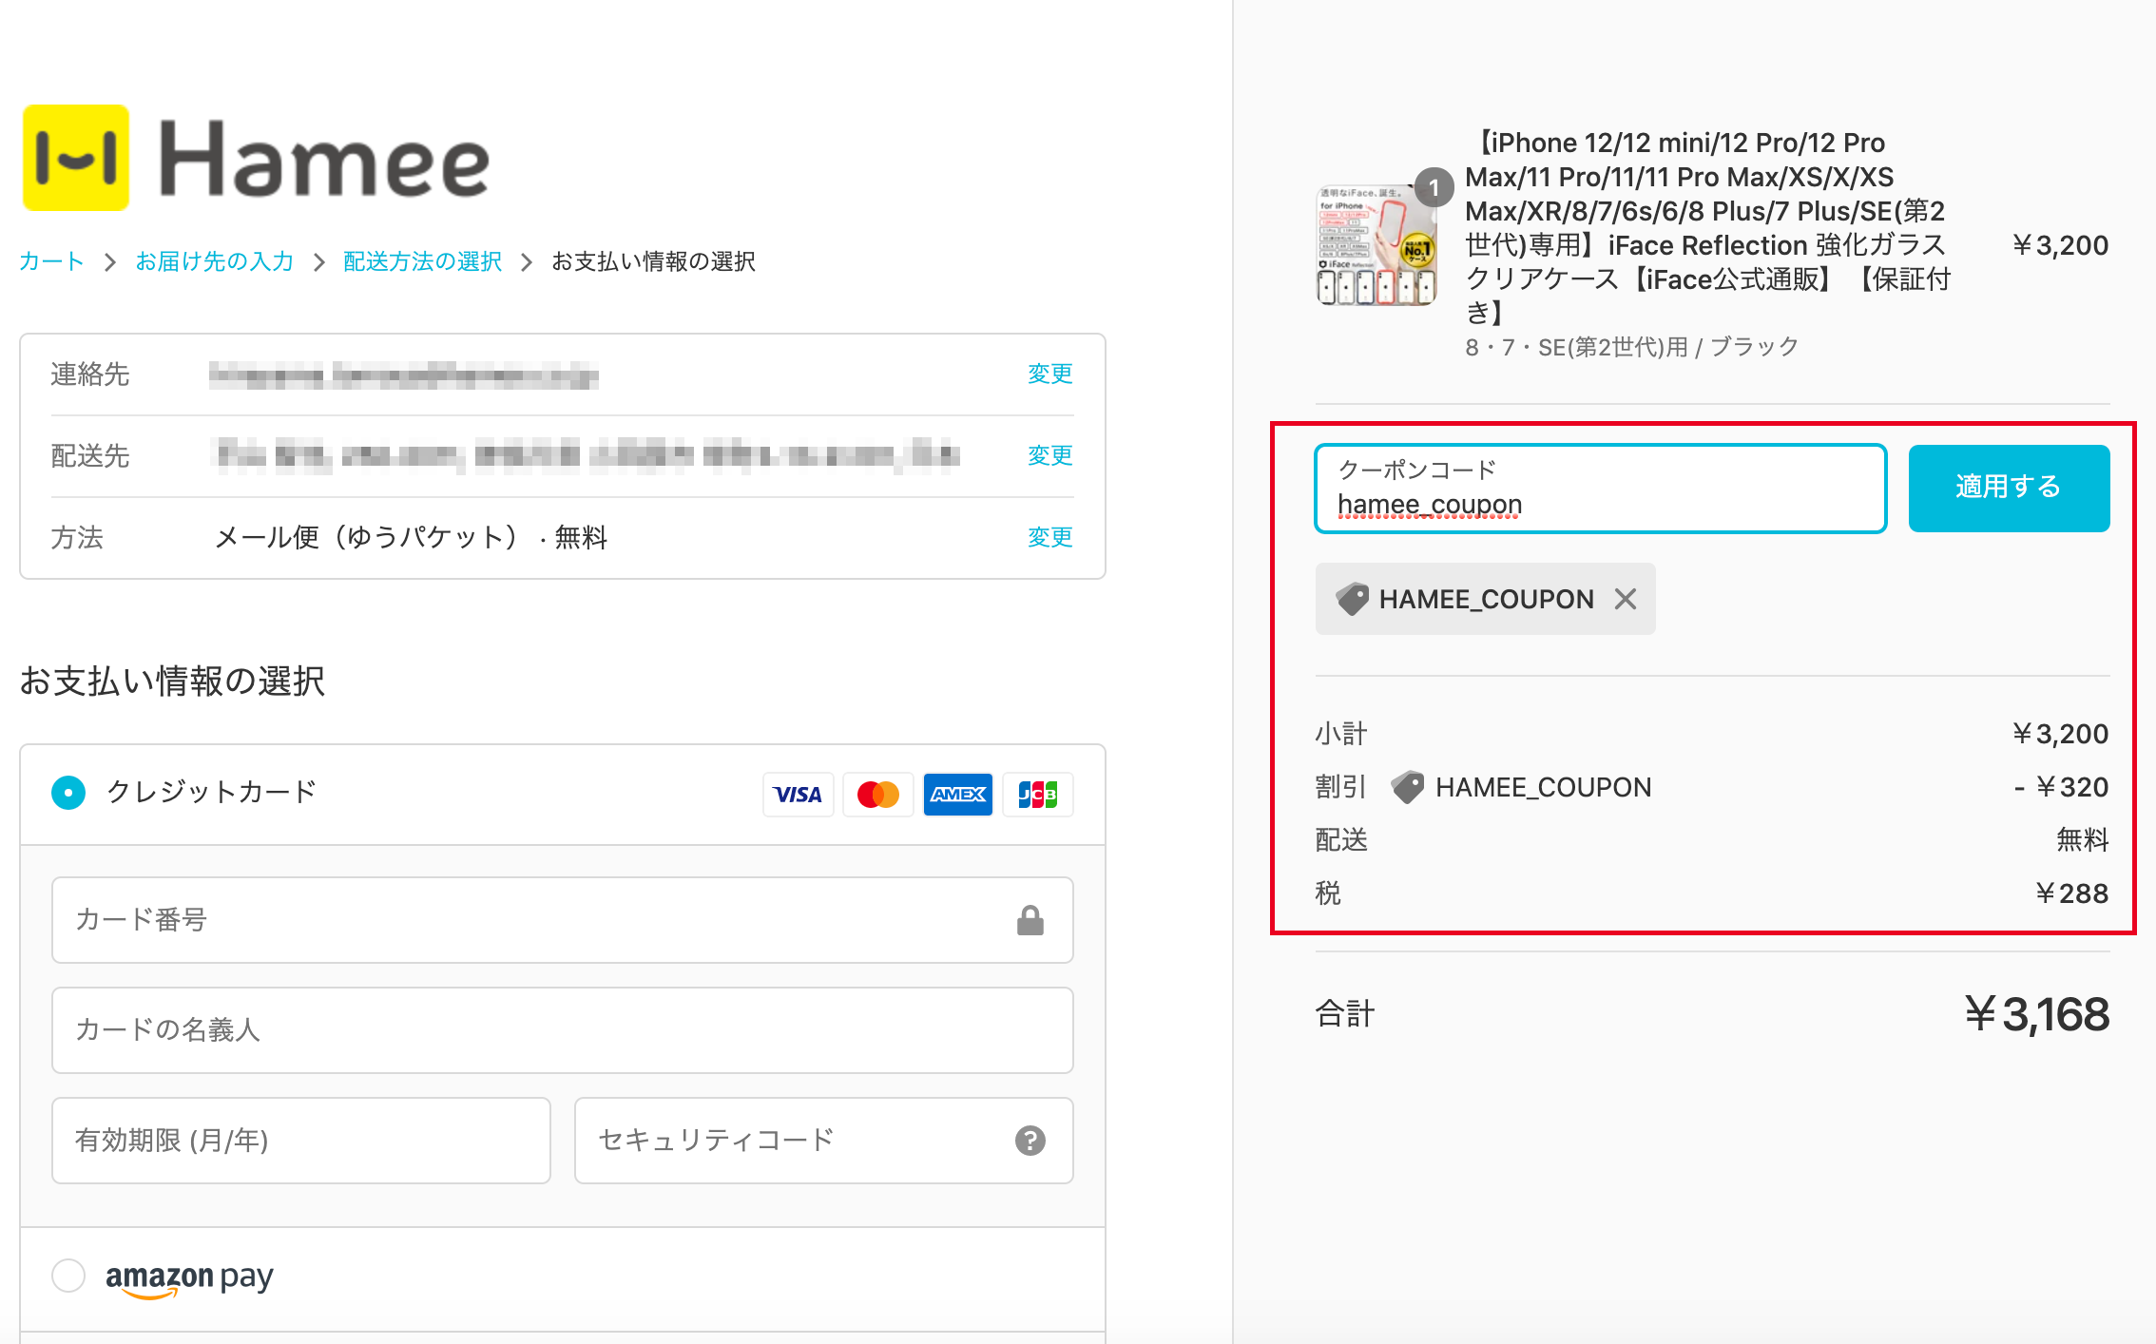Click the JCB card icon
Viewport: 2156px width, 1344px height.
tap(1037, 794)
